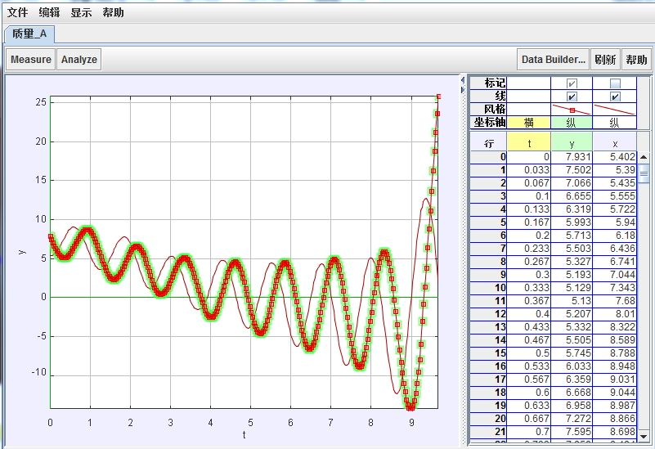This screenshot has height=449, width=655.
Task: Select the cell with value 7.931
Action: coord(572,157)
